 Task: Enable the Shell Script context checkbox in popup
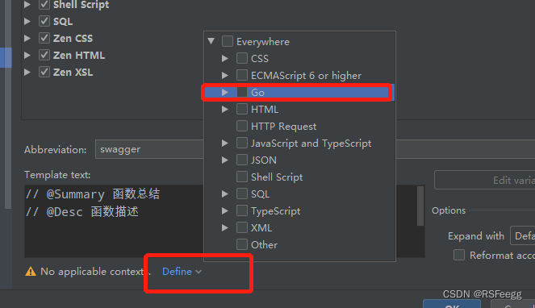point(242,177)
